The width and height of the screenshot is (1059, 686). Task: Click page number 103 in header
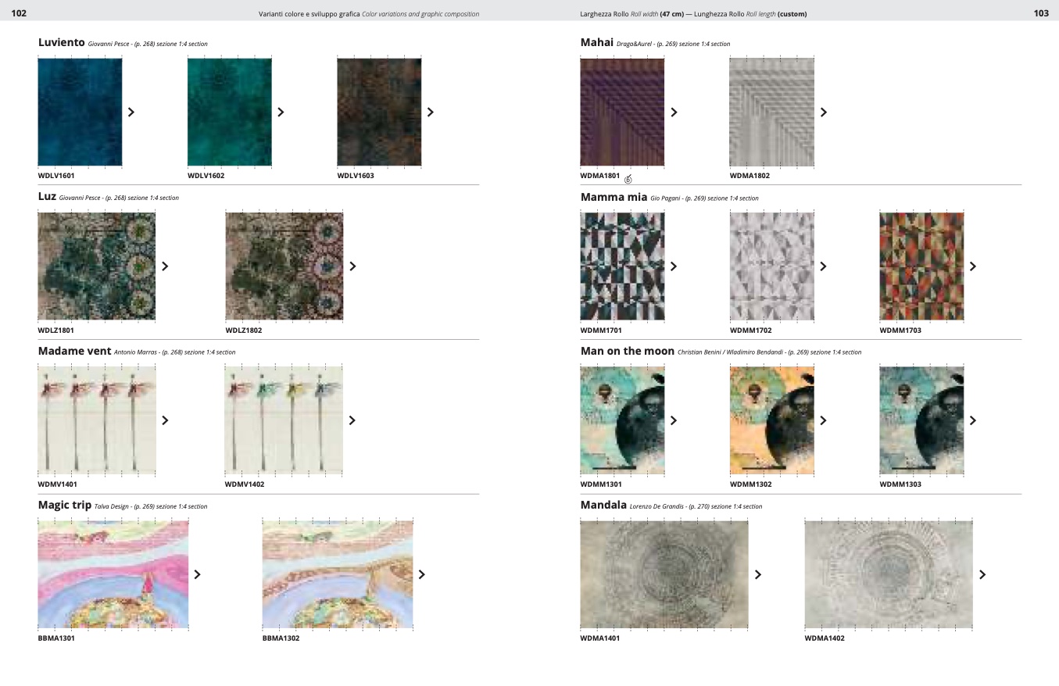point(1041,13)
